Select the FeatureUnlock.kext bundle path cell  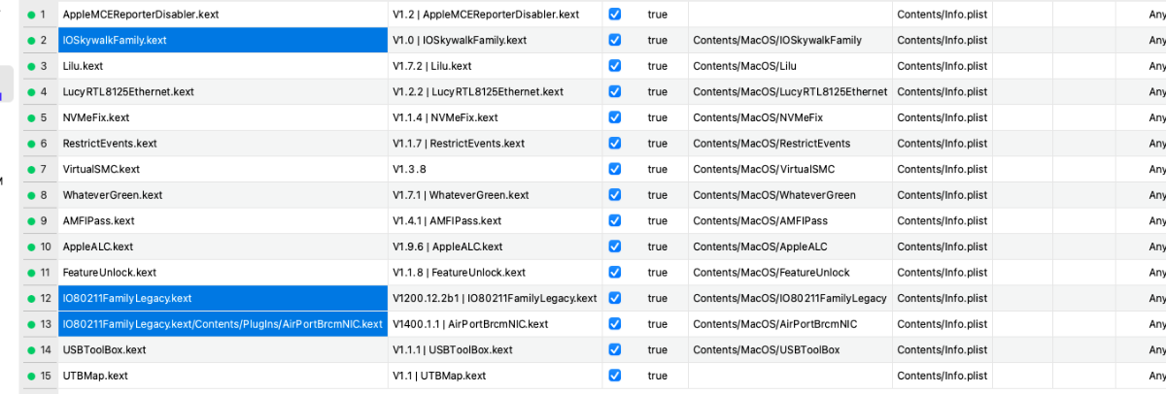222,272
